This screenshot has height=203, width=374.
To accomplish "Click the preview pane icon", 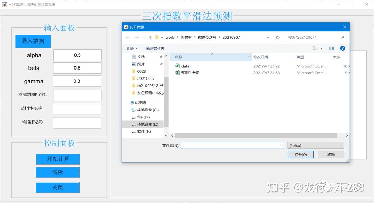I will pos(331,48).
